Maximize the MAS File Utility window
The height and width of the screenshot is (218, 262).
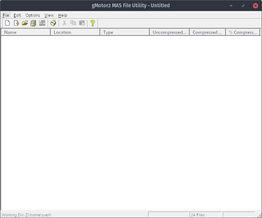243,6
